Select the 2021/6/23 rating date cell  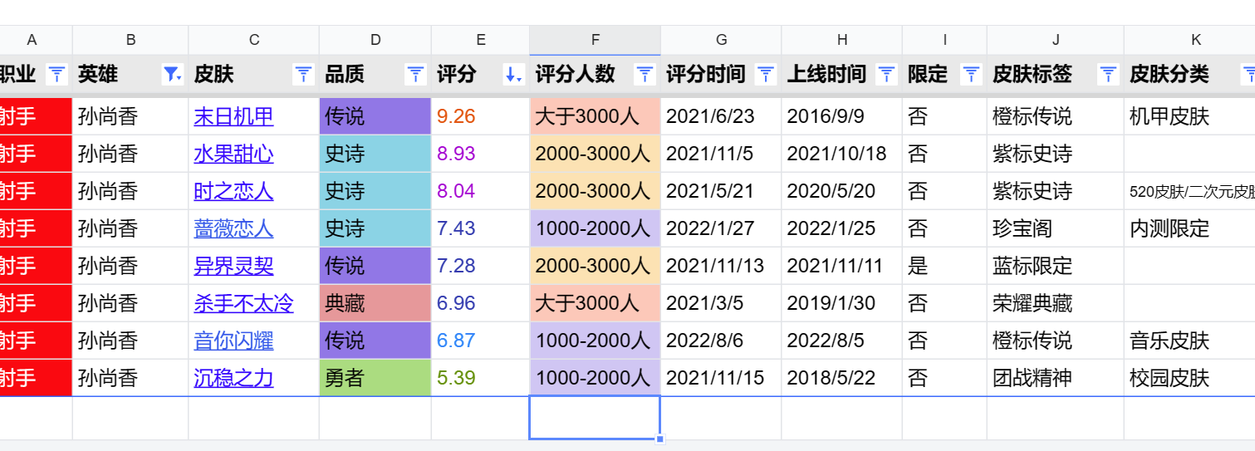(x=721, y=116)
